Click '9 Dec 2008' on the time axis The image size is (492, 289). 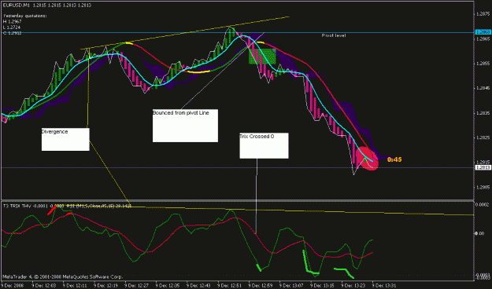(x=12, y=285)
